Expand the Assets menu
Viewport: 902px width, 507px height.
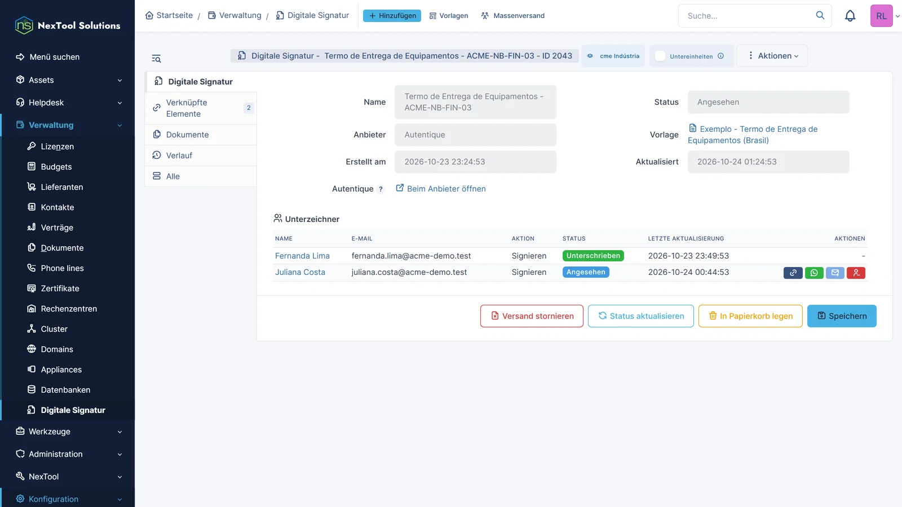(x=68, y=80)
